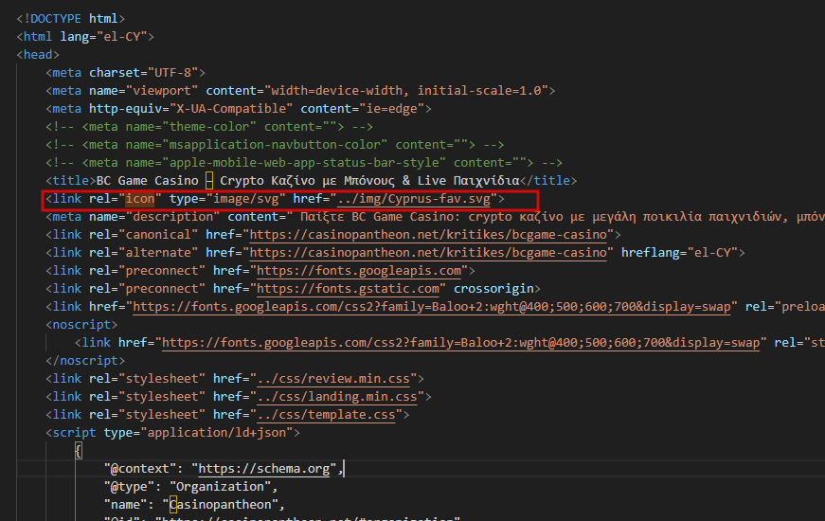The width and height of the screenshot is (825, 521).
Task: Click the meta description content text
Action: 559,217
